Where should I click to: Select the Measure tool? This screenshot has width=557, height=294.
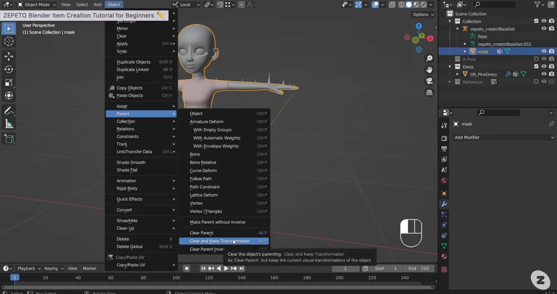pos(9,124)
